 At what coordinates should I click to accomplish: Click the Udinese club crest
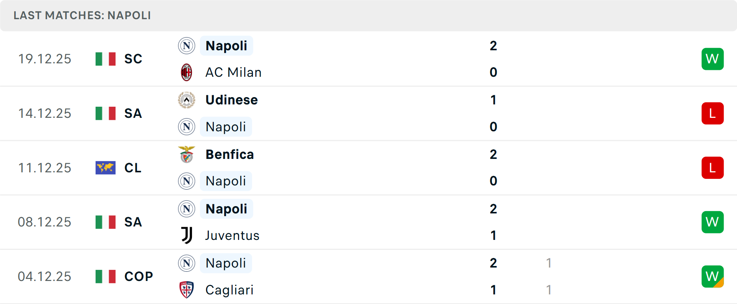click(x=187, y=100)
